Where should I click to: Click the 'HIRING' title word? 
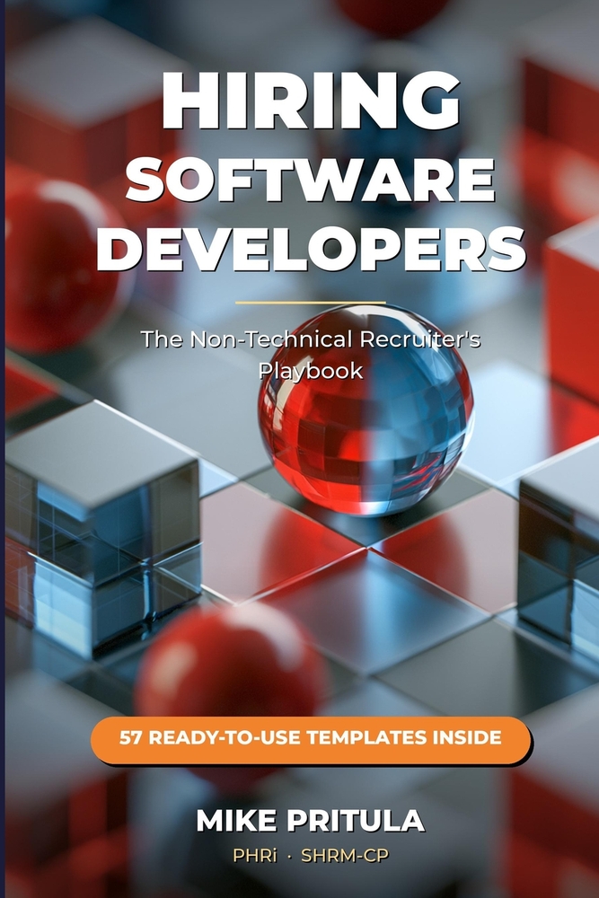click(311, 102)
